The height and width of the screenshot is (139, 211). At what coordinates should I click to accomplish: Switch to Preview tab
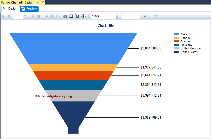pyautogui.click(x=29, y=9)
